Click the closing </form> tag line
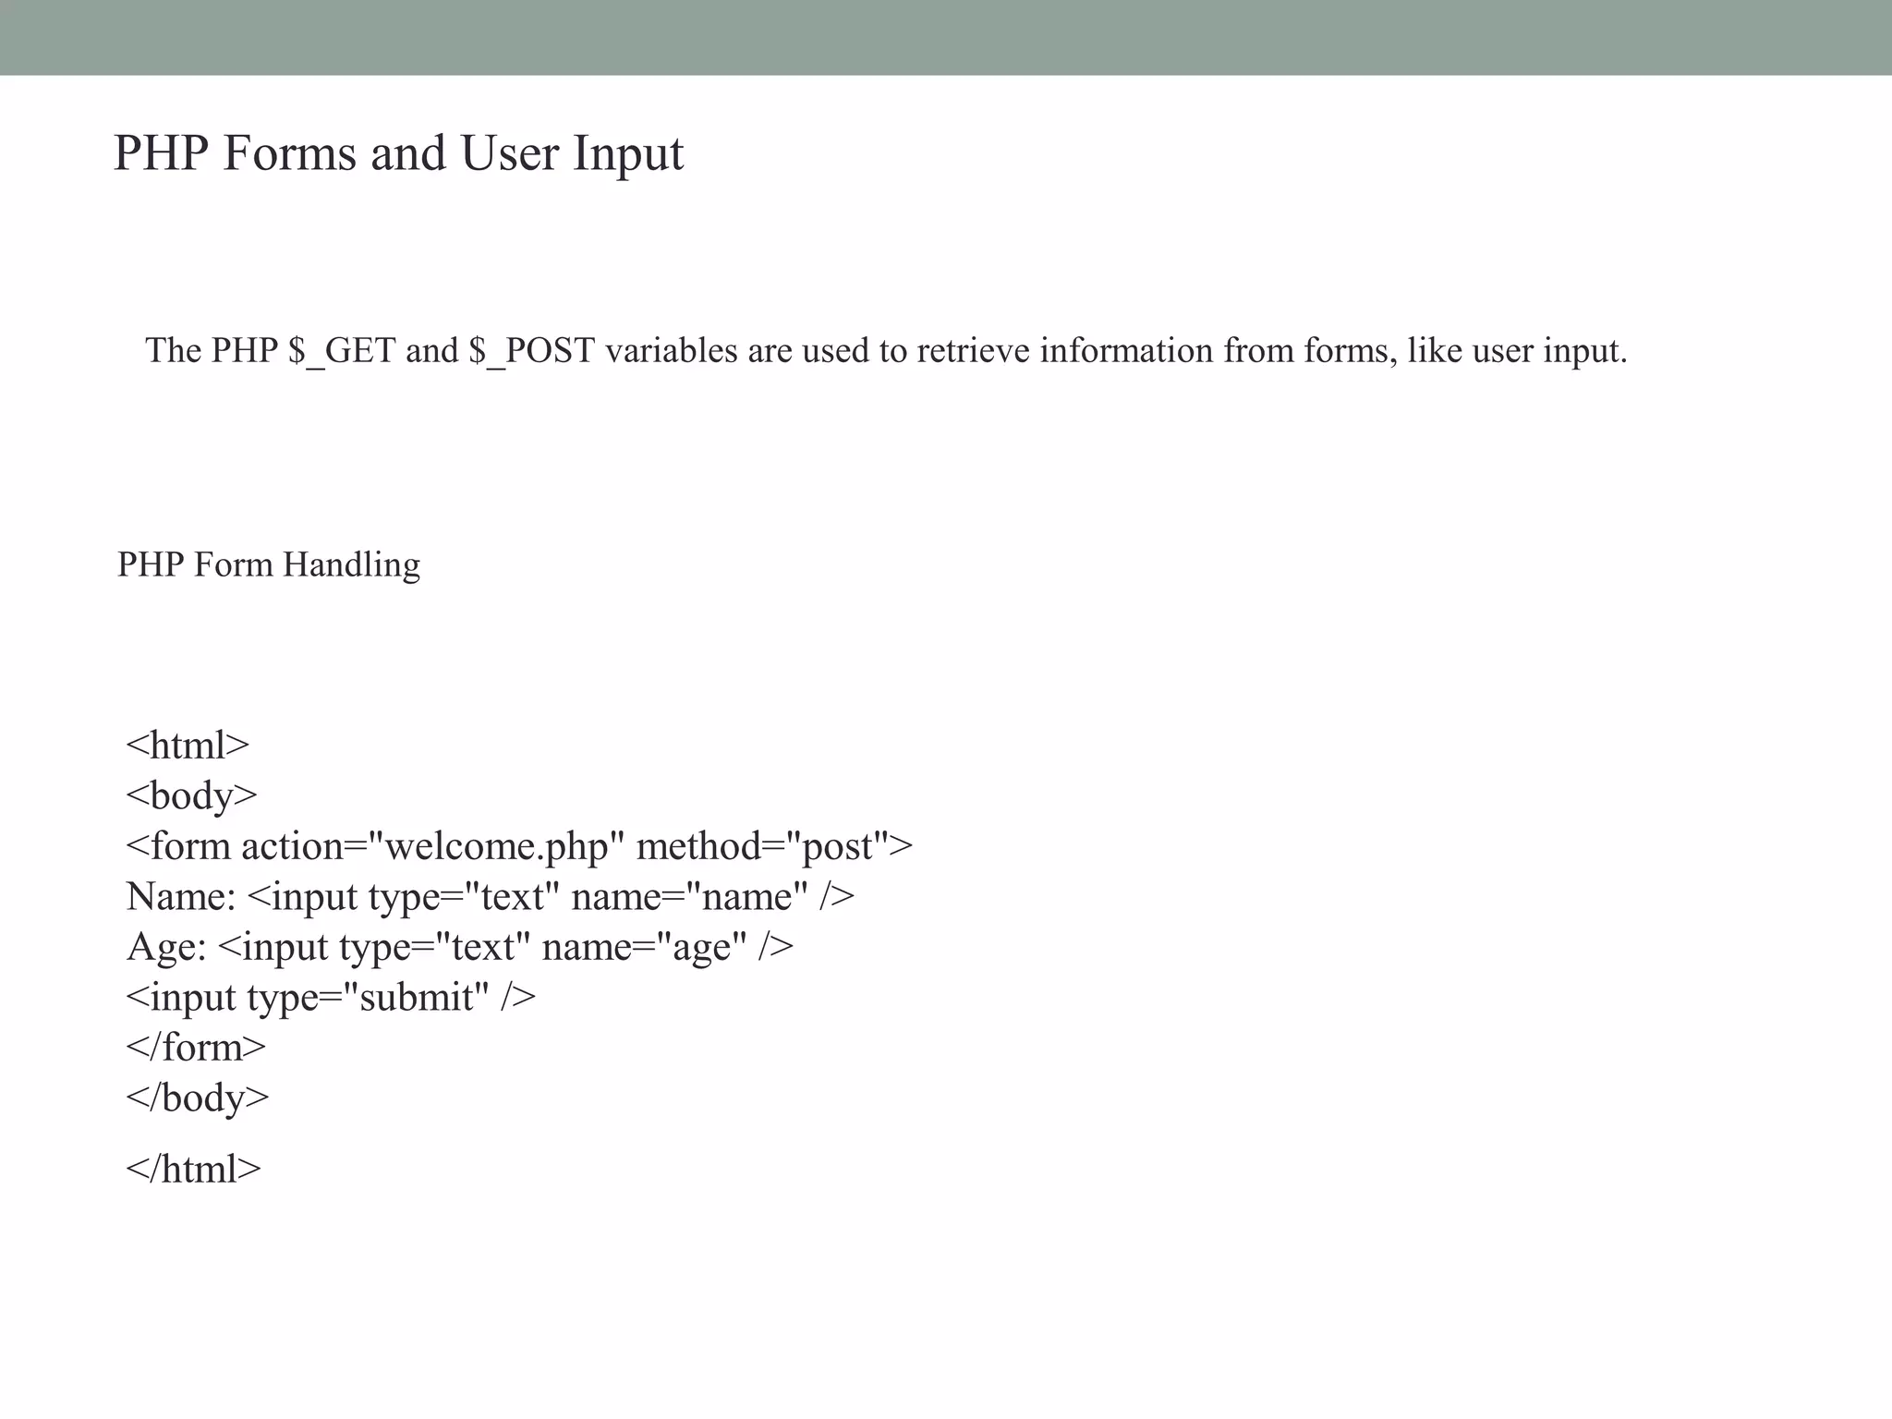 (x=196, y=1048)
